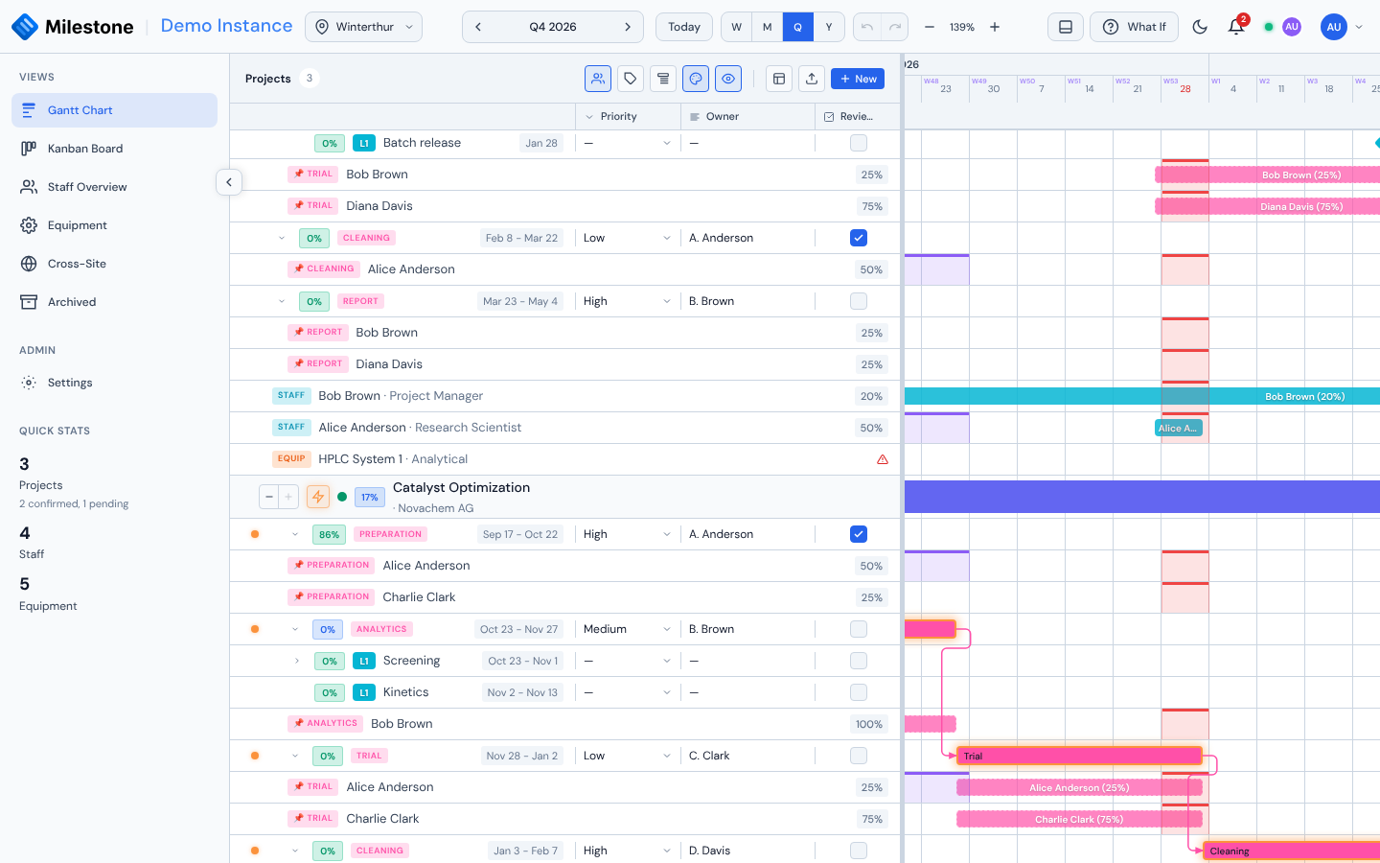Image resolution: width=1380 pixels, height=863 pixels.
Task: Expand the Screening task row
Action: pyautogui.click(x=297, y=661)
